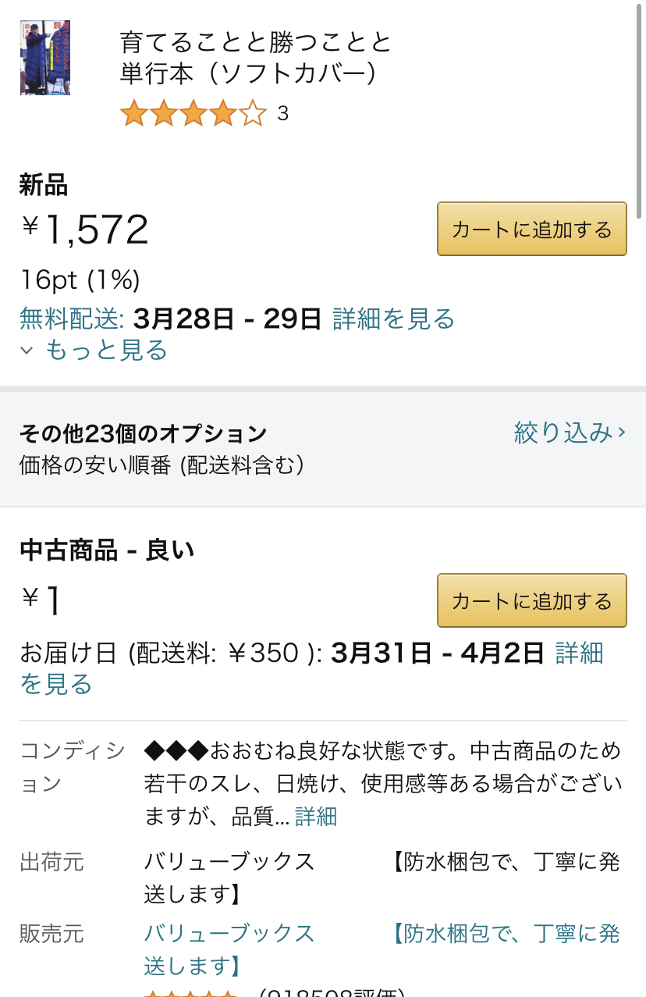This screenshot has height=997, width=646.
Task: Open the book cover thumbnail
Action: click(x=45, y=58)
